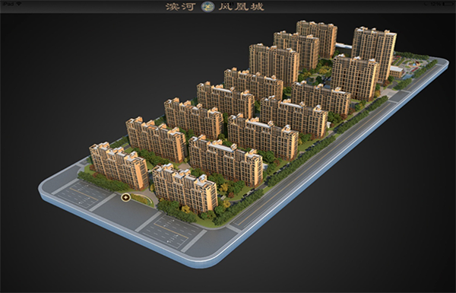Tap the battery icon in status bar
Image resolution: width=456 pixels, height=293 pixels.
448,4
